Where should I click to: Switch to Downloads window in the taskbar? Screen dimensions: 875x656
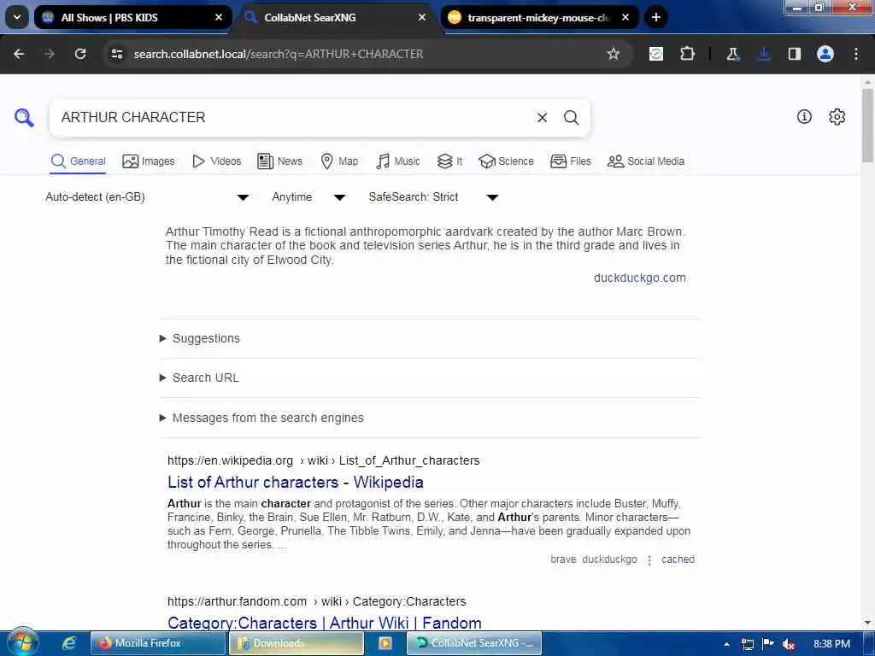click(297, 643)
